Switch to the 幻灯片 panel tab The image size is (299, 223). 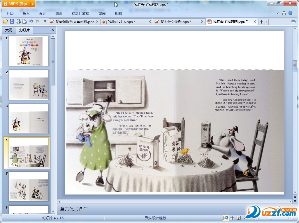[x=24, y=30]
